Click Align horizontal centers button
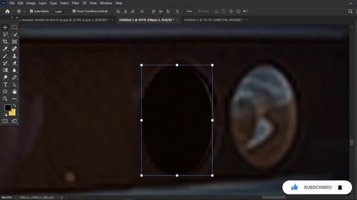The width and height of the screenshot is (357, 200). tap(125, 11)
